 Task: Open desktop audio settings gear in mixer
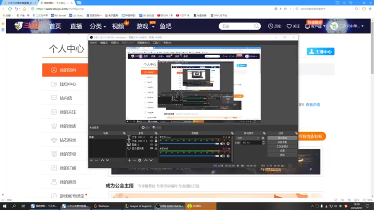click(228, 156)
